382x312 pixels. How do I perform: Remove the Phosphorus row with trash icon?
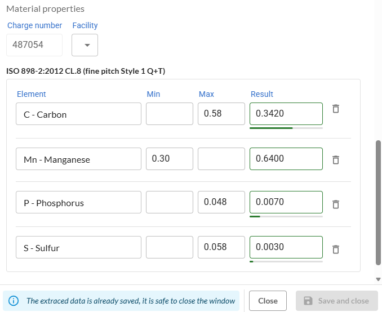pos(335,204)
